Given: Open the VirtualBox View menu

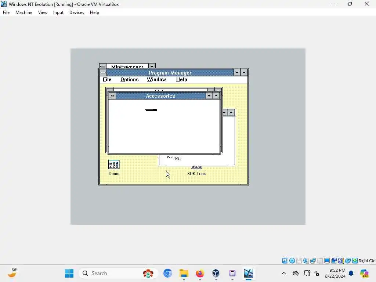Looking at the screenshot, I should tap(43, 12).
